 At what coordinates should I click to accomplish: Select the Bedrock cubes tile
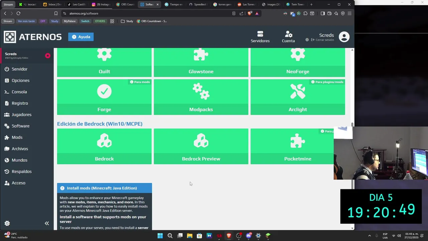point(104,146)
